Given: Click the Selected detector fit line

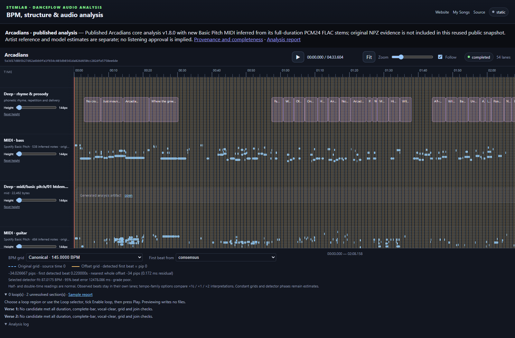Looking at the screenshot, I should (x=70, y=280).
